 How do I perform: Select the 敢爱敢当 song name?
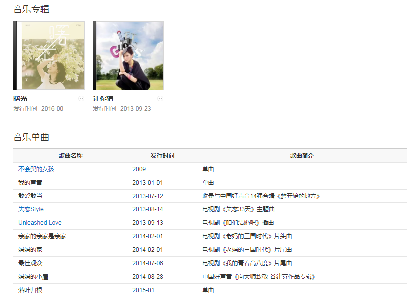tap(30, 196)
